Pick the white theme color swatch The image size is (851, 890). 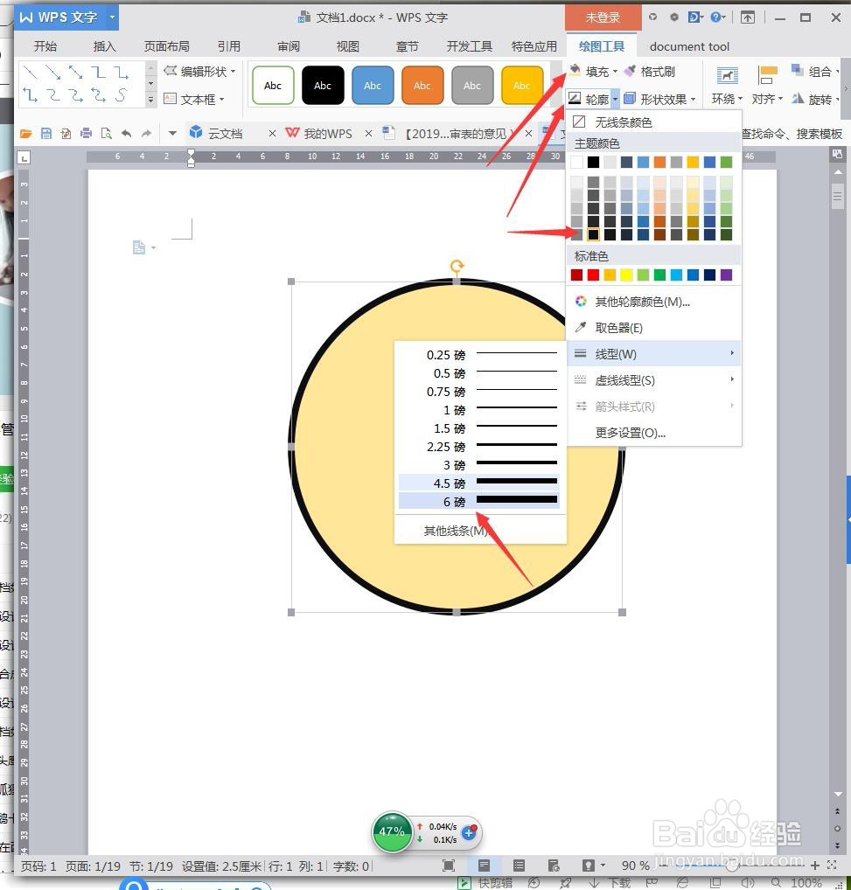coord(576,163)
